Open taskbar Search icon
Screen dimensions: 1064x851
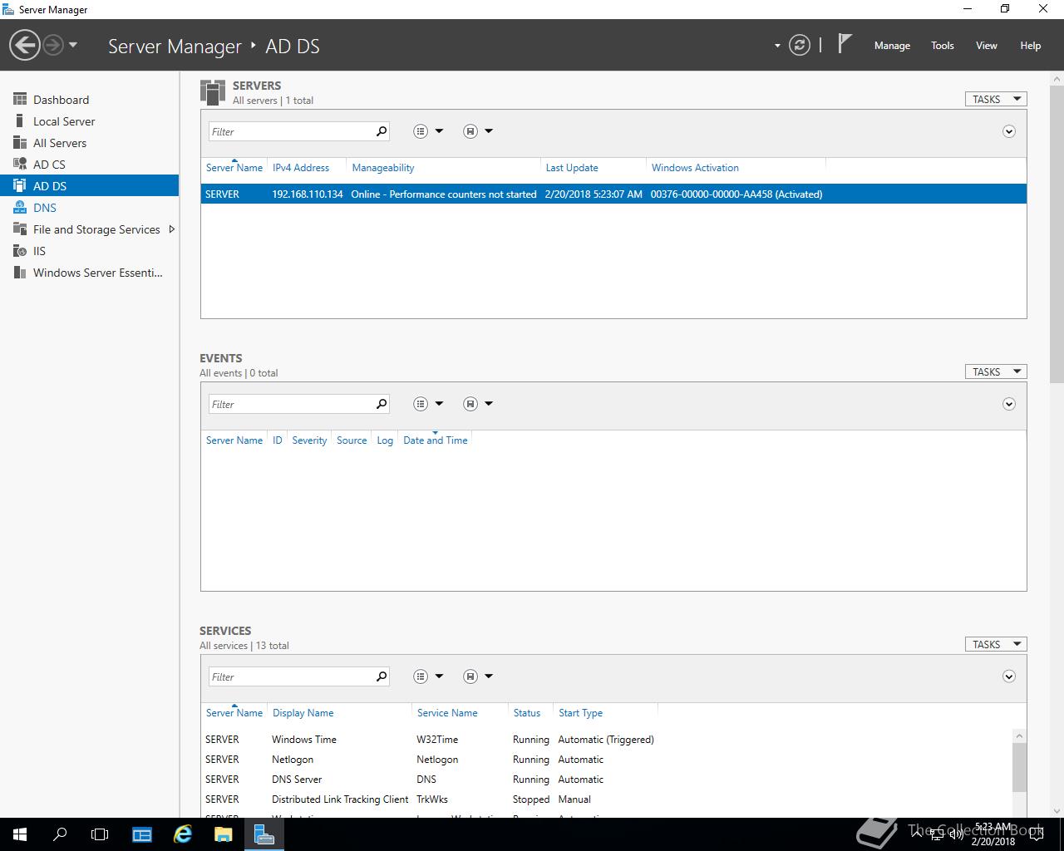[60, 834]
